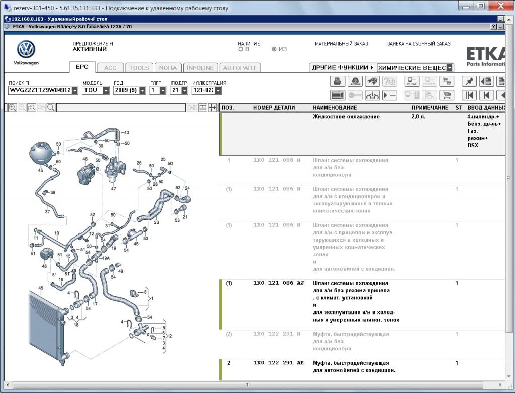Viewport: 515px width, 393px height.
Task: Click the horizontal scrollbar thumb at bottom
Action: (x=247, y=385)
